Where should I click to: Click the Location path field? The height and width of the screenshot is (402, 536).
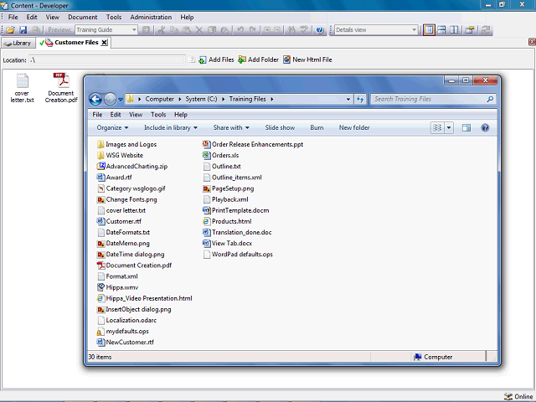tap(107, 60)
